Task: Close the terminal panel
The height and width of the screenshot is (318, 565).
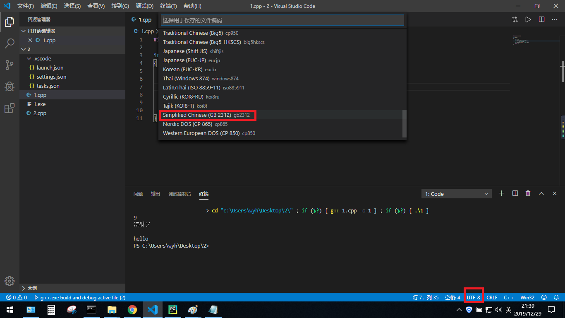Action: pyautogui.click(x=554, y=193)
